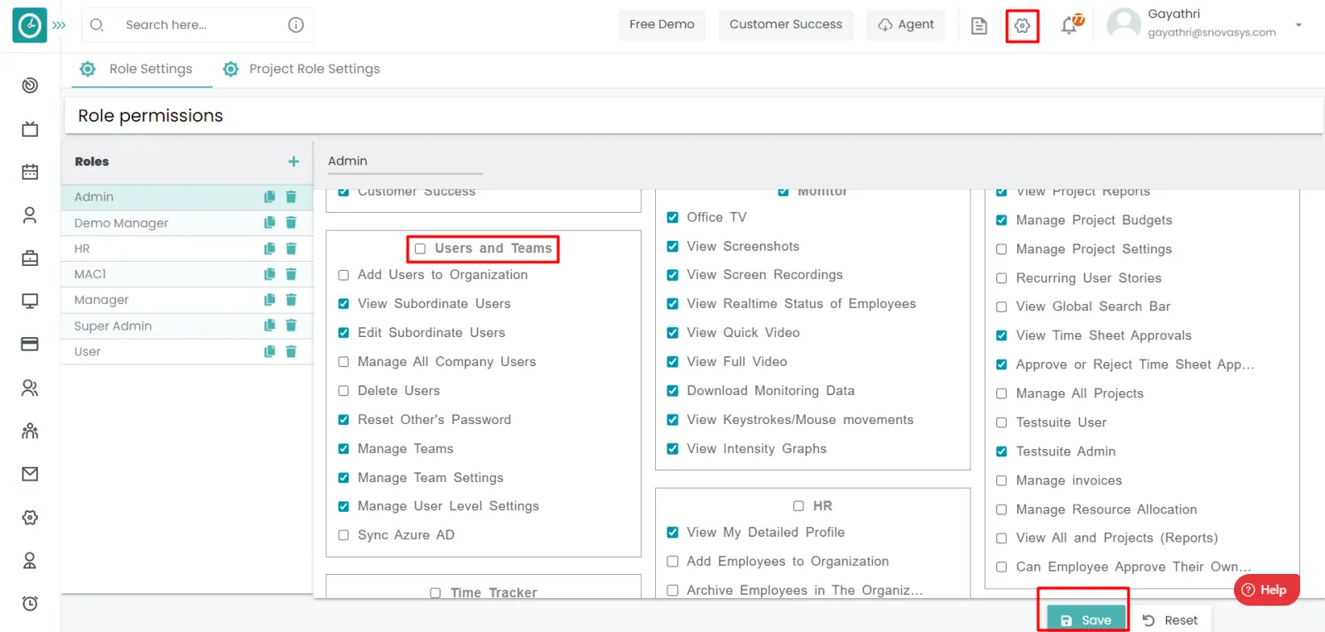Expand the sidebar with the double-chevron icon
The width and height of the screenshot is (1325, 632).
point(59,26)
